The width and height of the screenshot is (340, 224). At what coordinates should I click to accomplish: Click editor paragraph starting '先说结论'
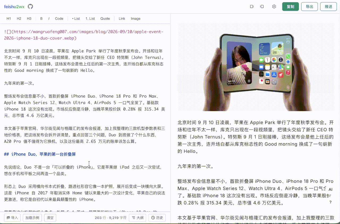tap(83, 170)
